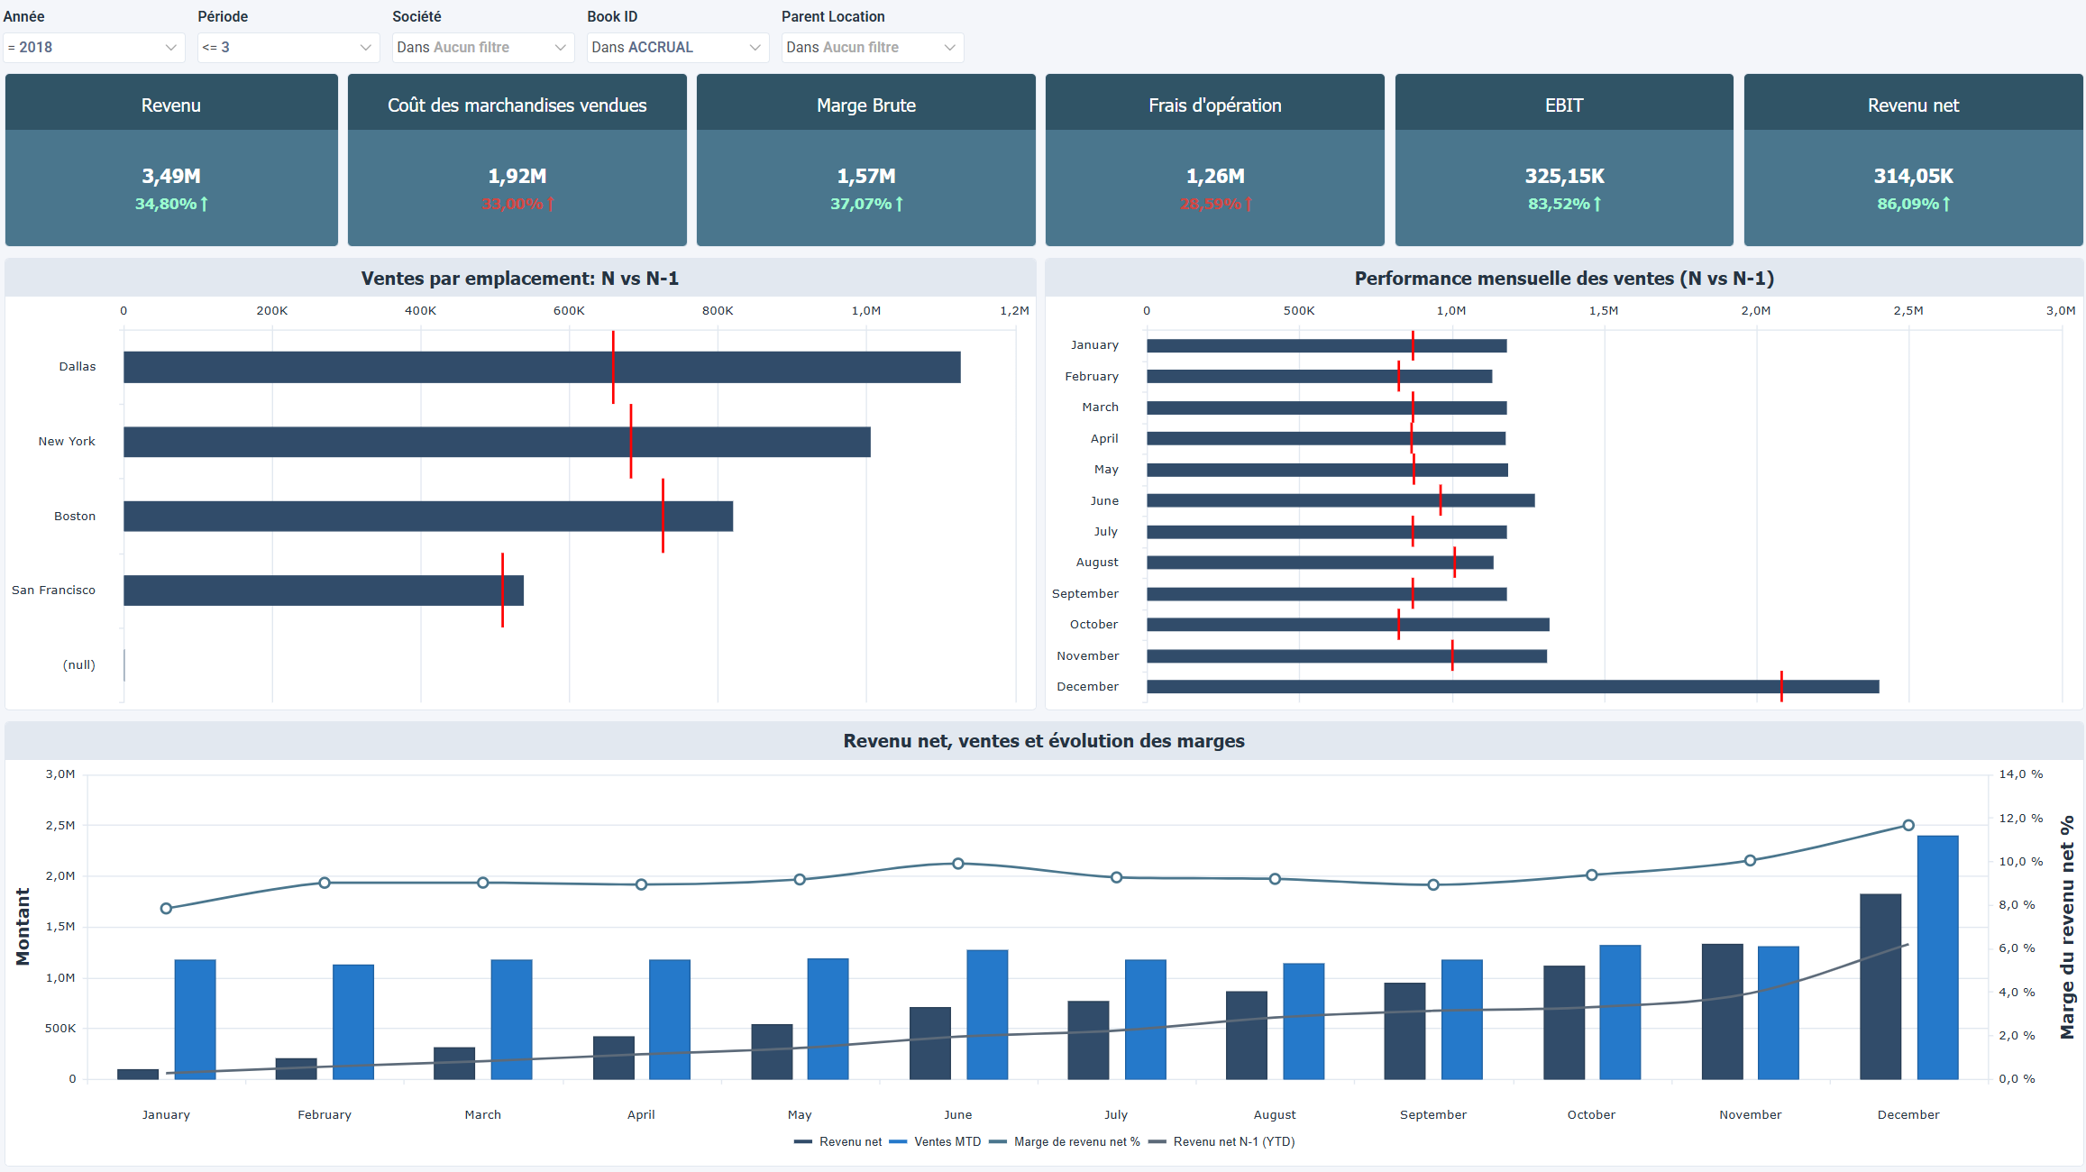Select the EBIT KPI card
Image resolution: width=2086 pixels, height=1172 pixels.
(x=1563, y=160)
